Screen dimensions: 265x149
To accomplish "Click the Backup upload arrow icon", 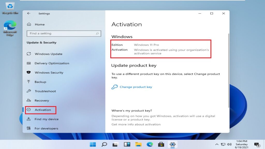I will click(29, 81).
